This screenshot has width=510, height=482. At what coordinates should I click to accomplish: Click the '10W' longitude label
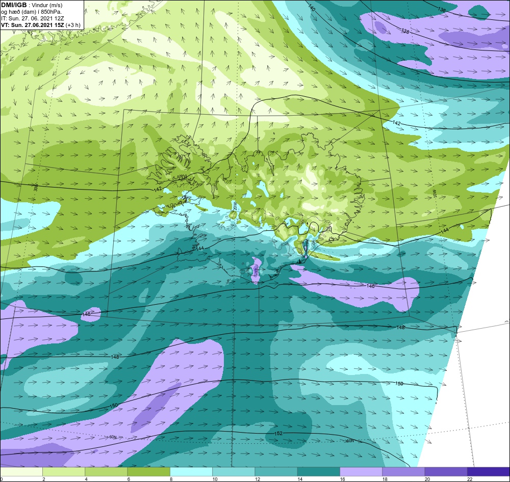coord(435,194)
